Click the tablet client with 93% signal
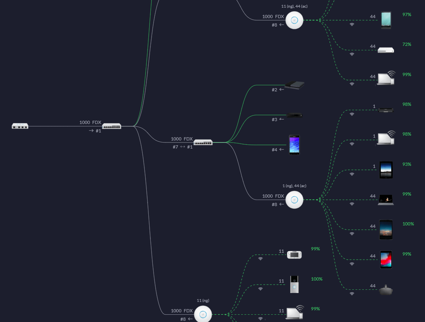The image size is (425, 322). pos(386,170)
